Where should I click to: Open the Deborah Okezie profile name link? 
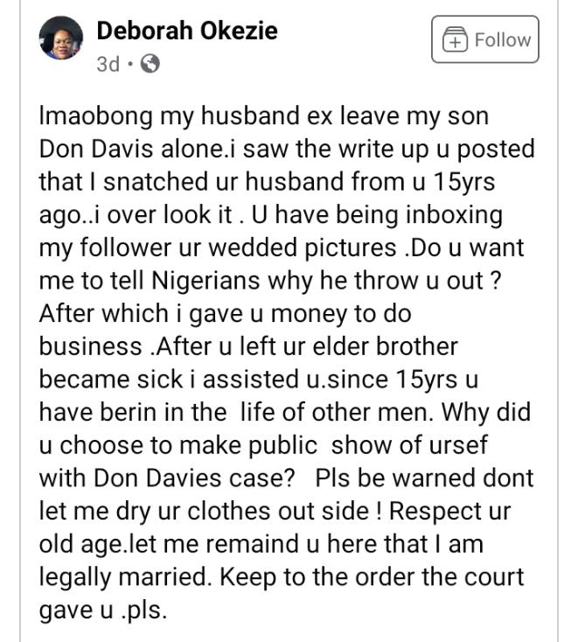[x=187, y=31]
